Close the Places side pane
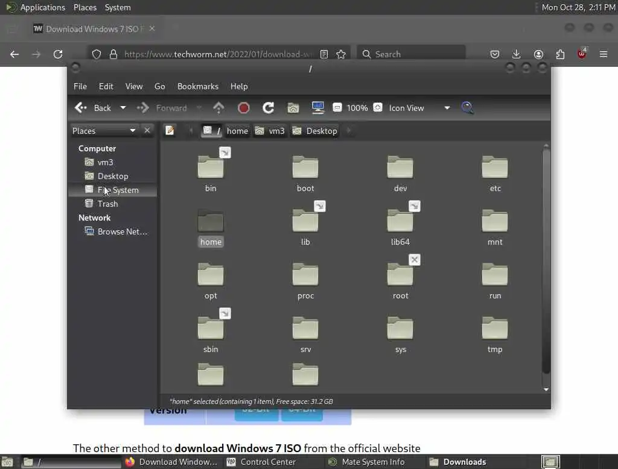This screenshot has width=618, height=469. 147,130
